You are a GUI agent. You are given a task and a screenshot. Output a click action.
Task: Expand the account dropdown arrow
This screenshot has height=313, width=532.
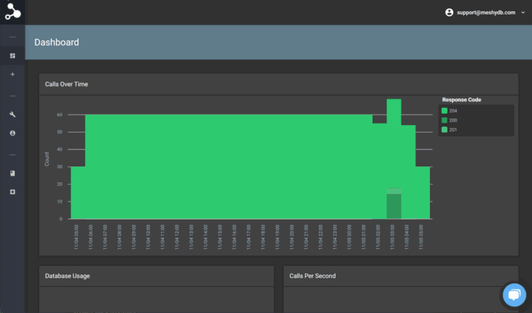[523, 13]
